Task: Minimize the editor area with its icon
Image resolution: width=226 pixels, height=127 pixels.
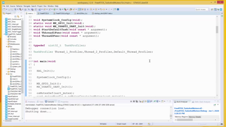Action: click(215, 13)
